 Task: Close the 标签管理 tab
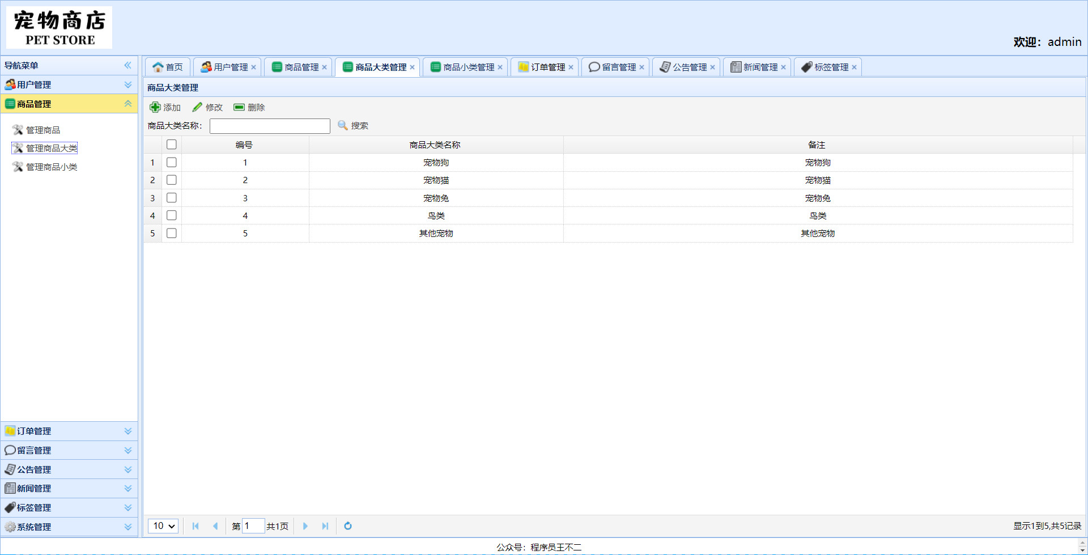pos(855,67)
